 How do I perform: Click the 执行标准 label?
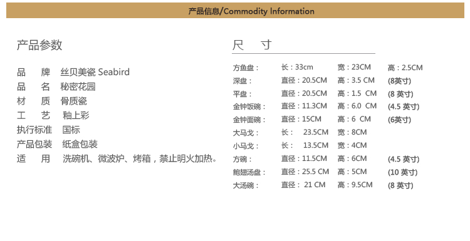tap(34, 130)
